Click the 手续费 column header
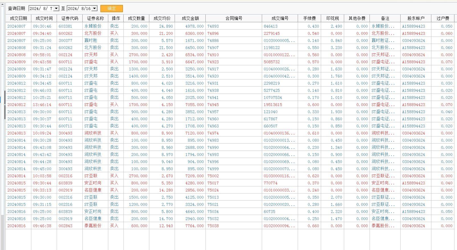 click(x=309, y=18)
